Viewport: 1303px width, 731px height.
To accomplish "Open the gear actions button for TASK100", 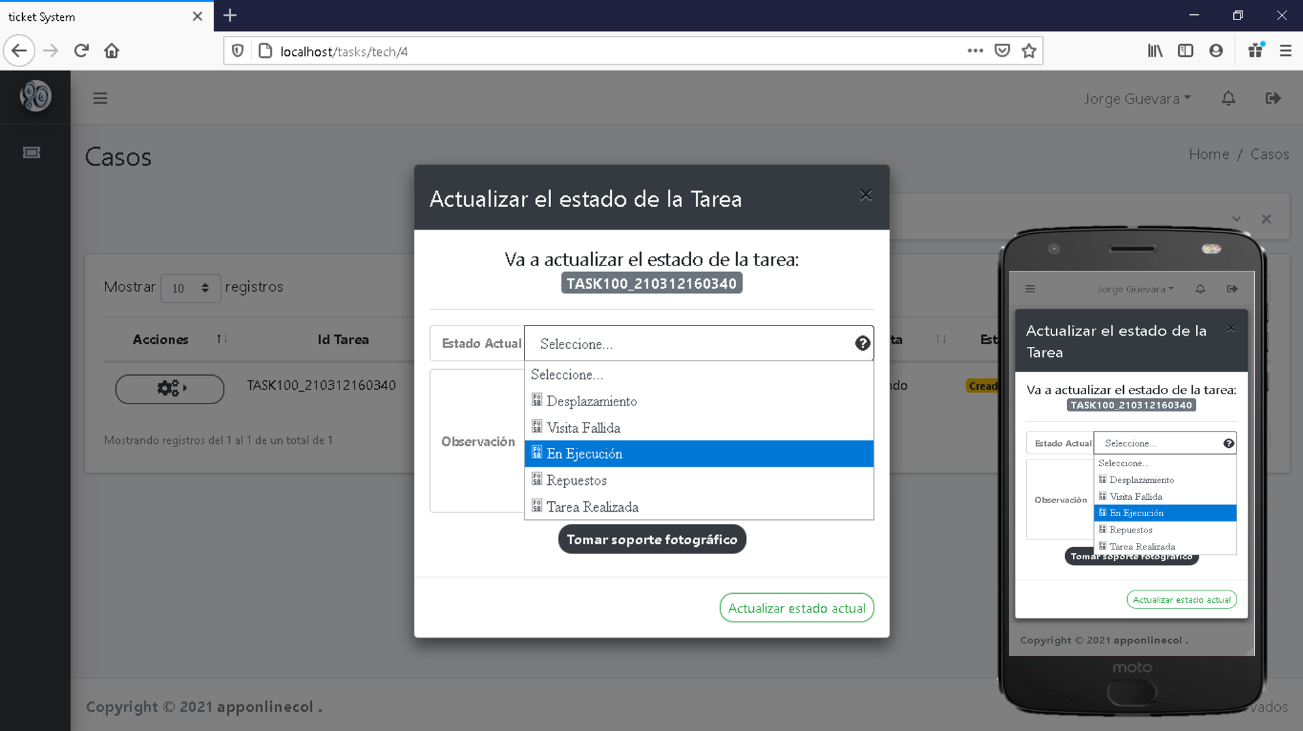I will tap(170, 389).
